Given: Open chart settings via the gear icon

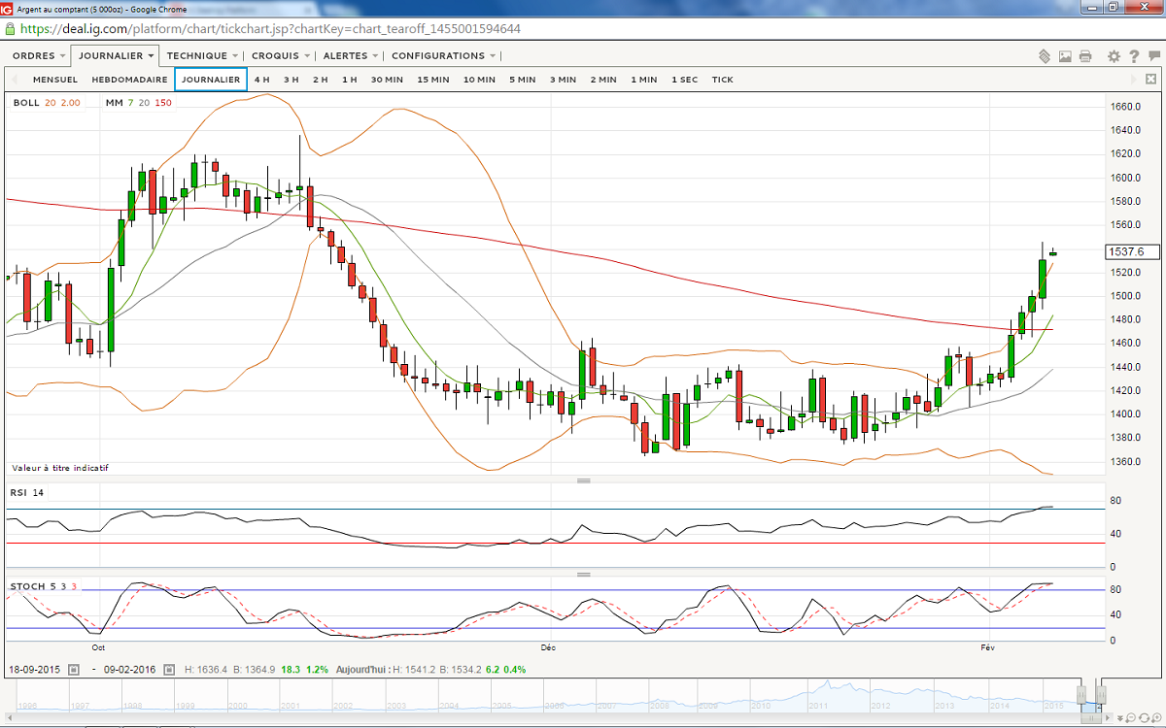Looking at the screenshot, I should click(x=1114, y=56).
